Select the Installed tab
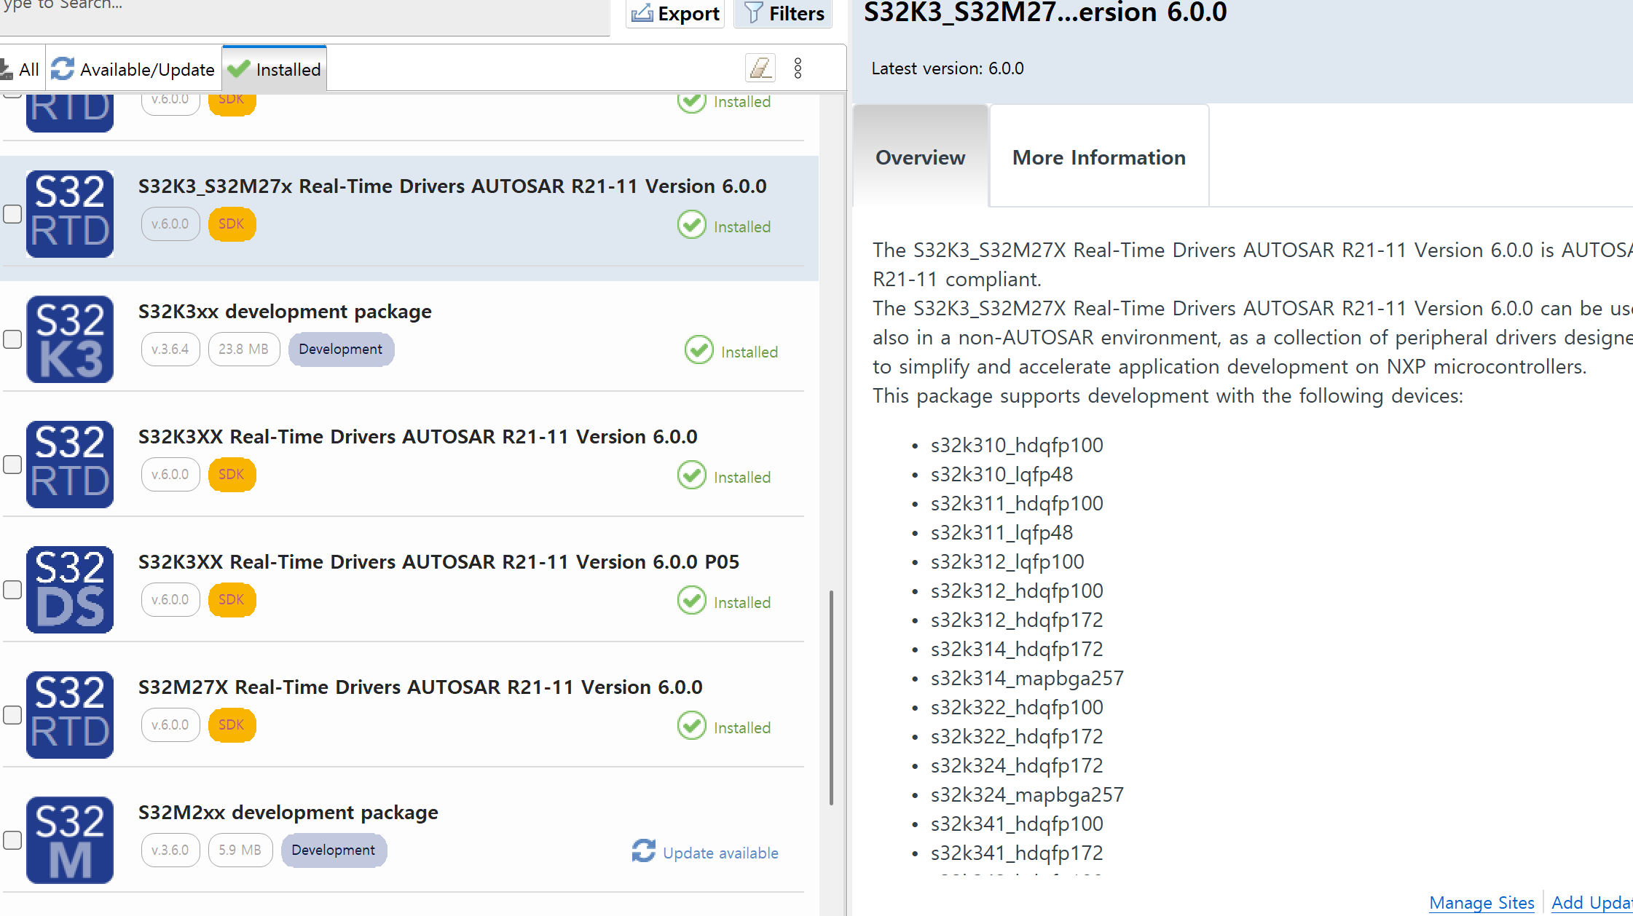Image resolution: width=1633 pixels, height=916 pixels. click(274, 69)
